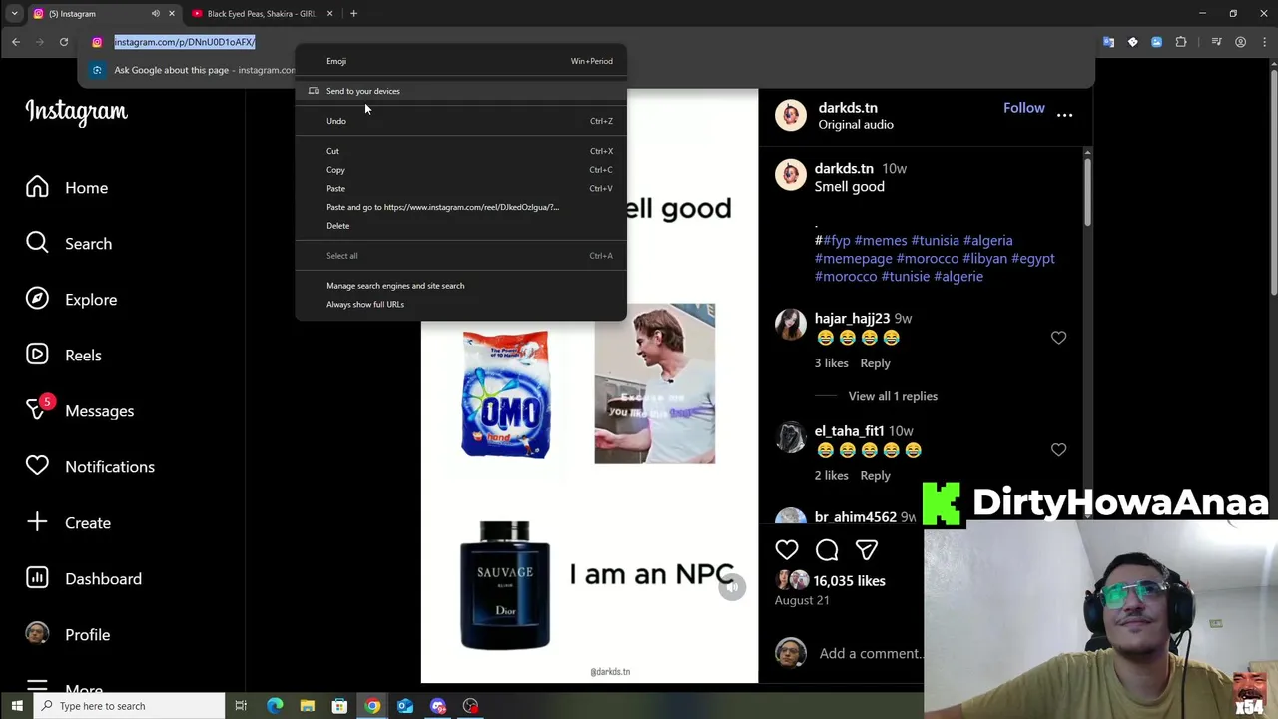
Task: Click Original audio link
Action: pyautogui.click(x=856, y=125)
